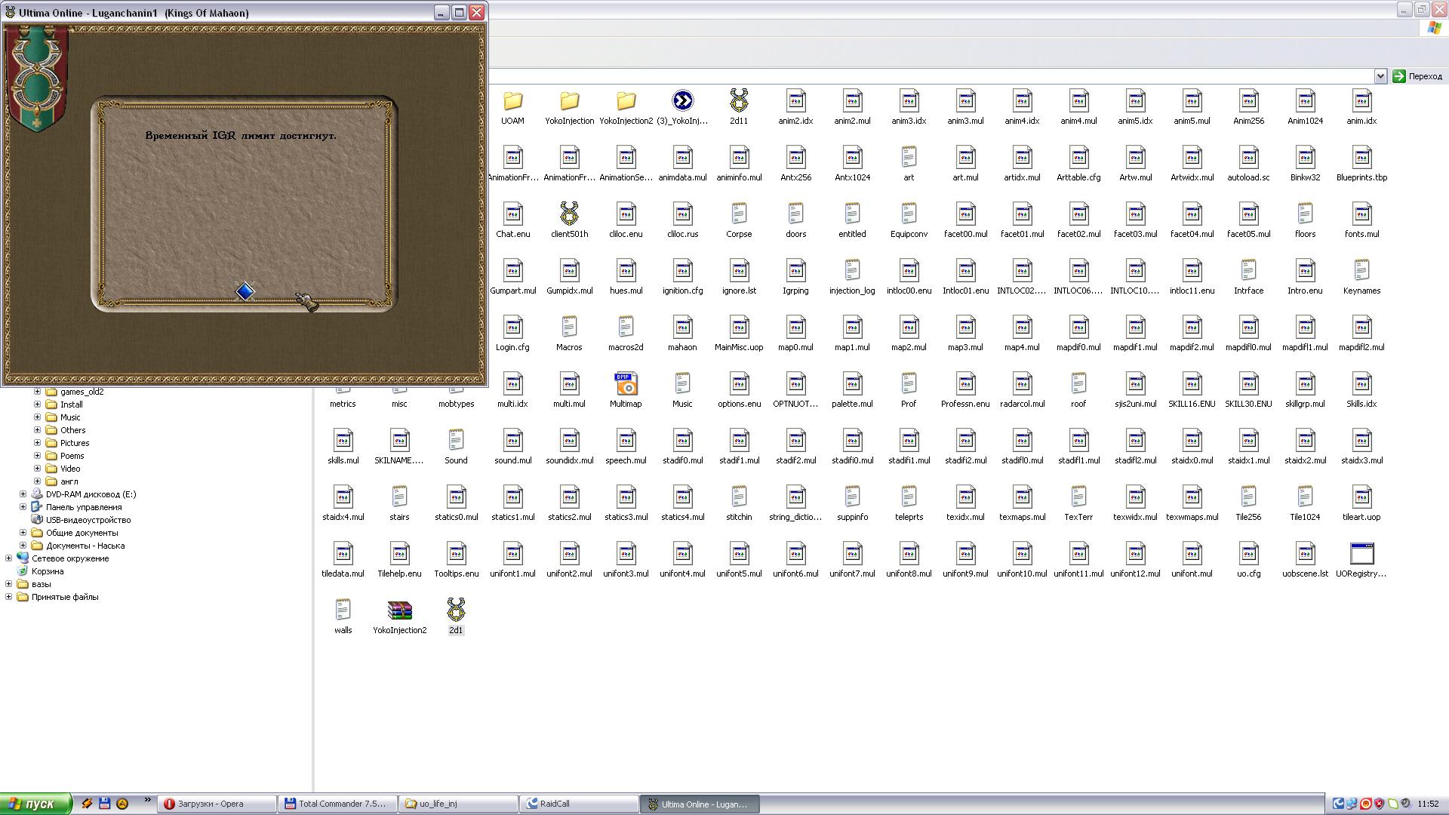Switch to RaidCall taskbar window
Screen dimensions: 1449x815
click(578, 804)
